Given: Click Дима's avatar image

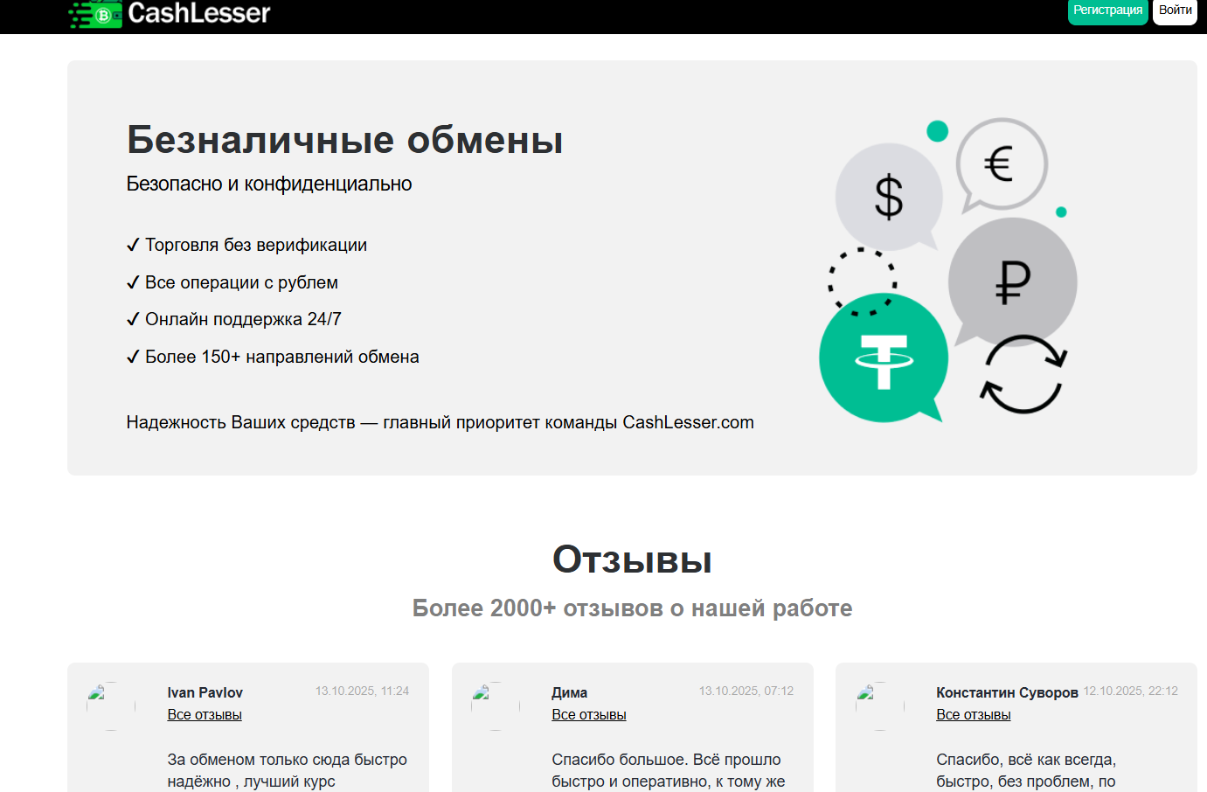Looking at the screenshot, I should click(x=496, y=705).
